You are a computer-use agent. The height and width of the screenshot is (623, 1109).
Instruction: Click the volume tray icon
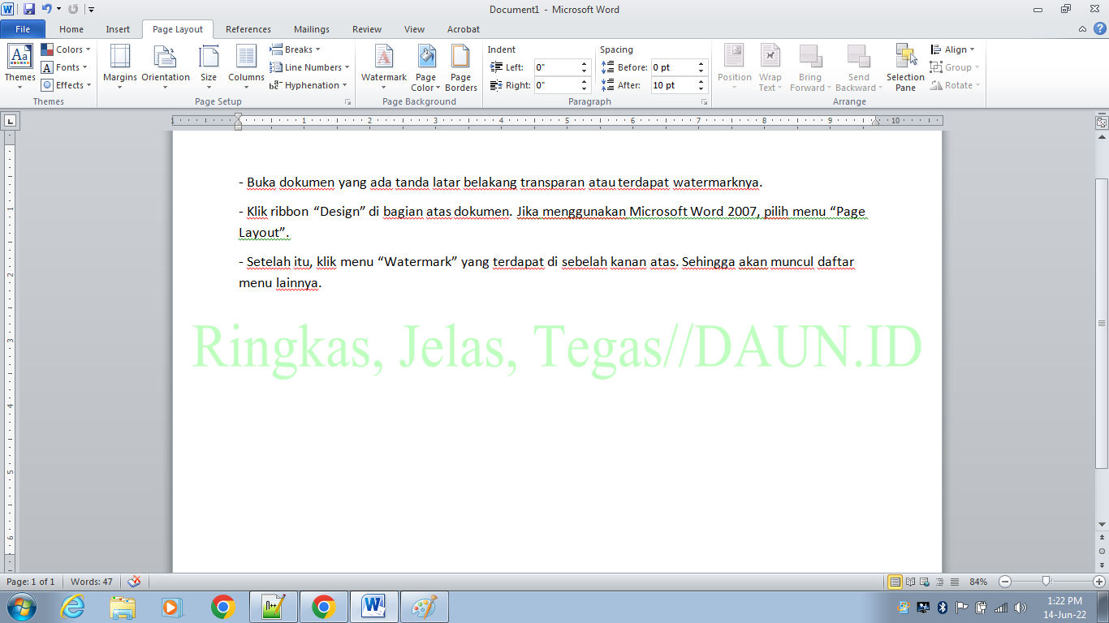[x=1020, y=607]
